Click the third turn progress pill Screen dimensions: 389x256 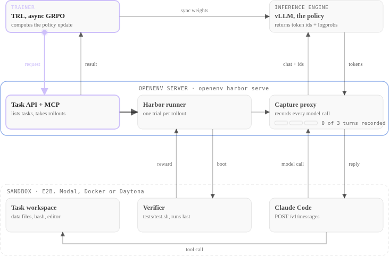click(x=311, y=123)
